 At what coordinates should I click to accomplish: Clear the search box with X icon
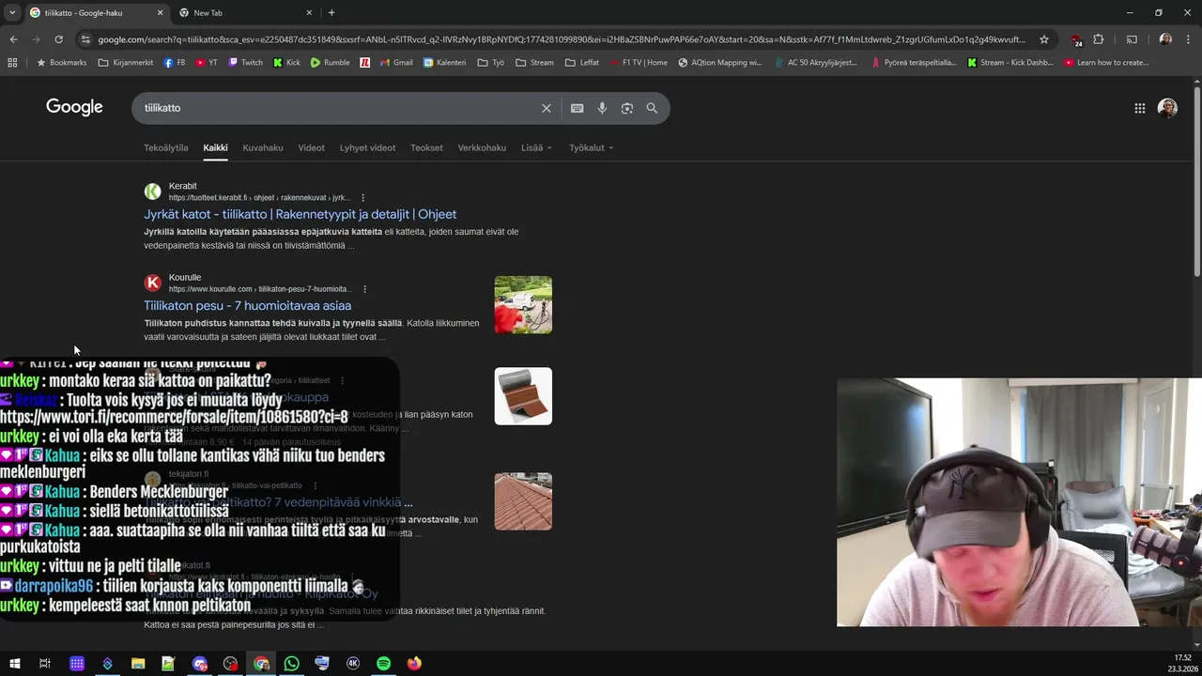[547, 108]
